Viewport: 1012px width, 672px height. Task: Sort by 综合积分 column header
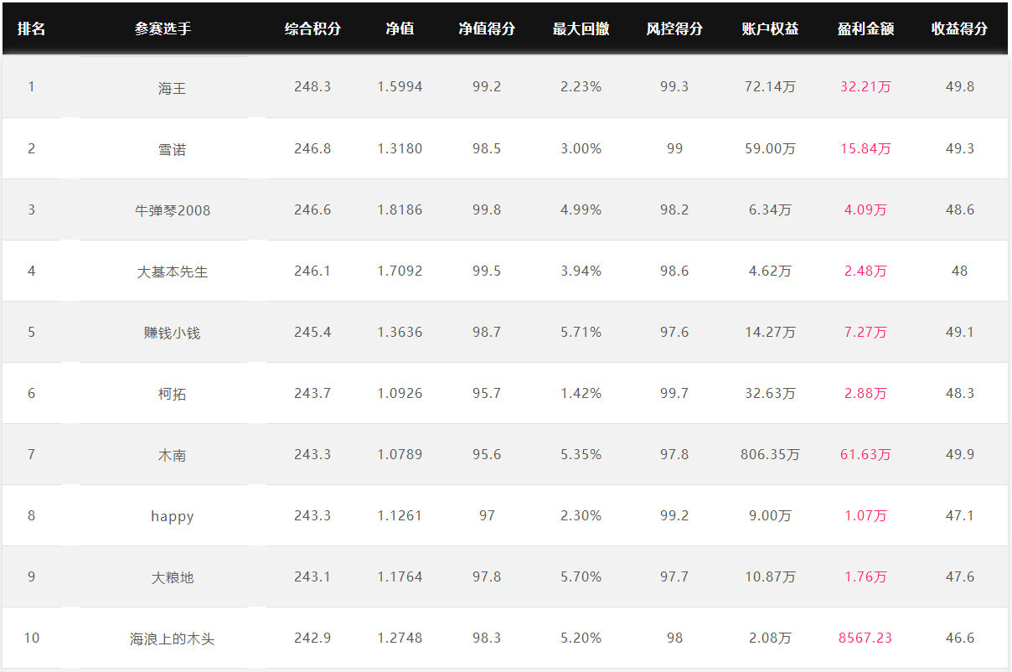pos(312,28)
